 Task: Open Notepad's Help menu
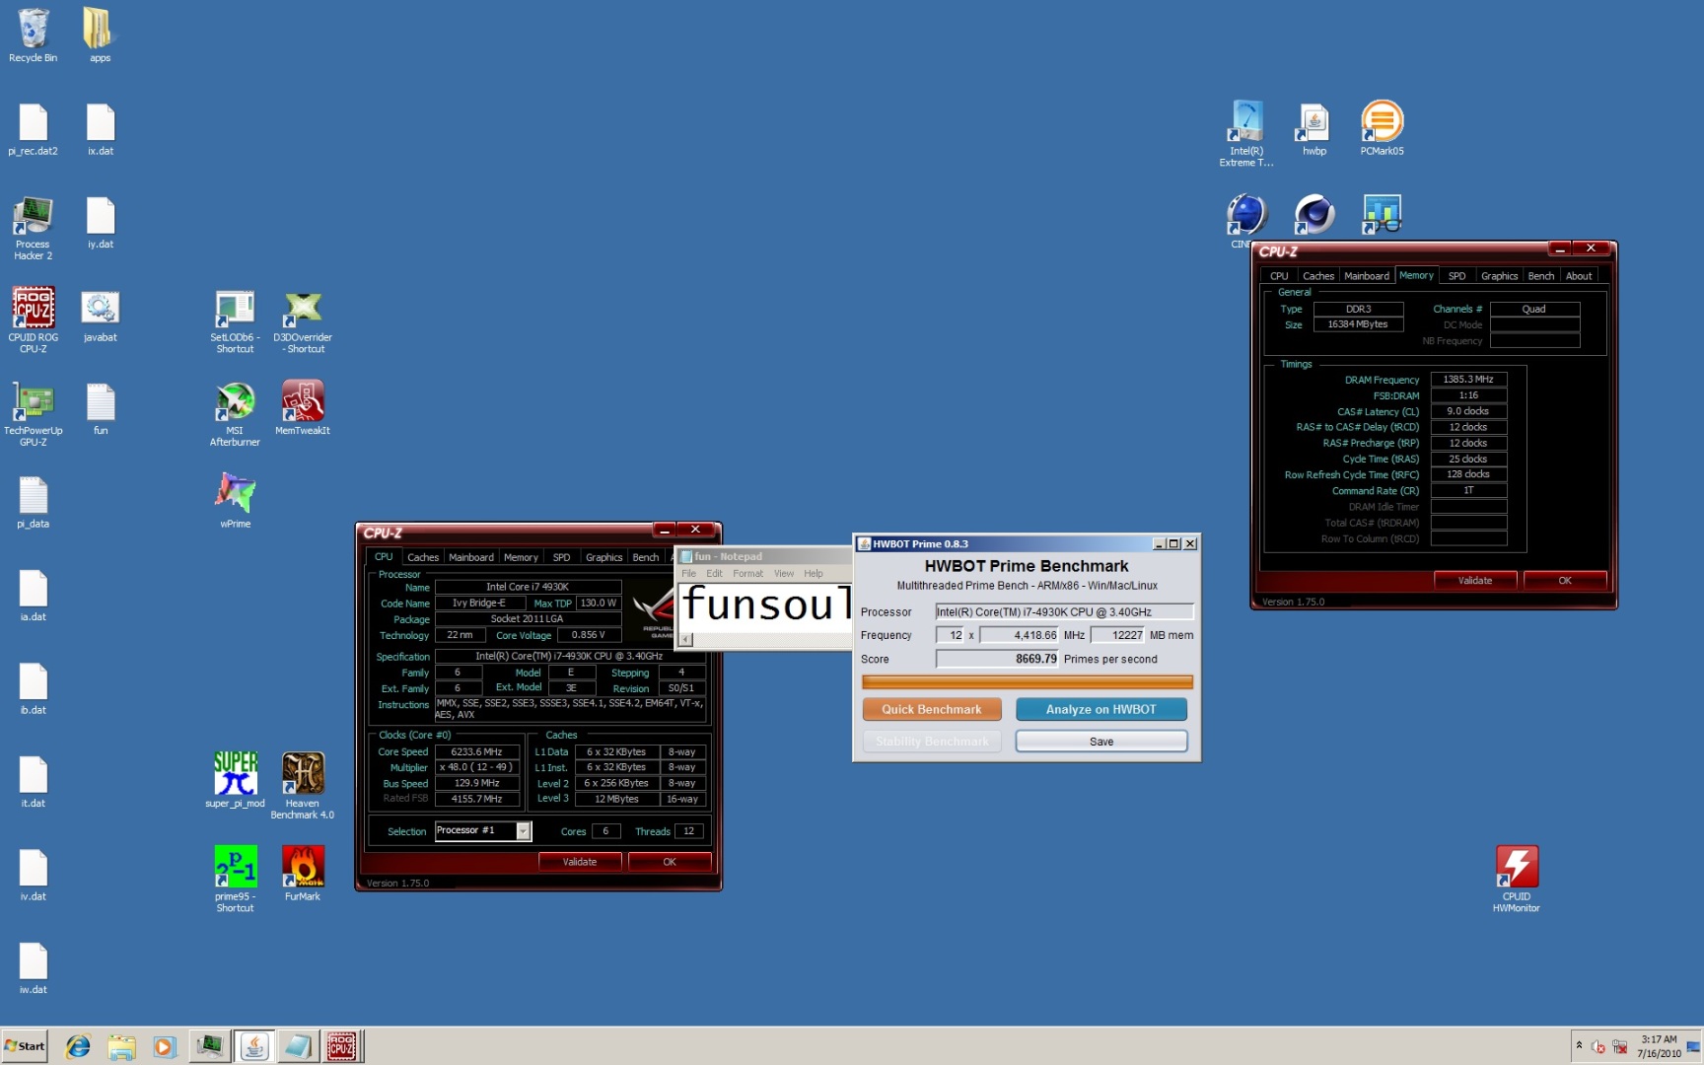[813, 573]
